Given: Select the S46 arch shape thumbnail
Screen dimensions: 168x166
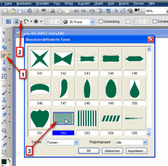Looking at the screenshot, I should tap(40, 88).
